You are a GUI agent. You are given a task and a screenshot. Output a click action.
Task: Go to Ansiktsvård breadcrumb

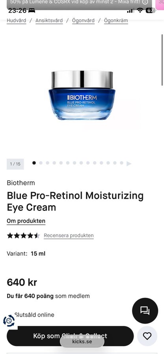tap(49, 20)
